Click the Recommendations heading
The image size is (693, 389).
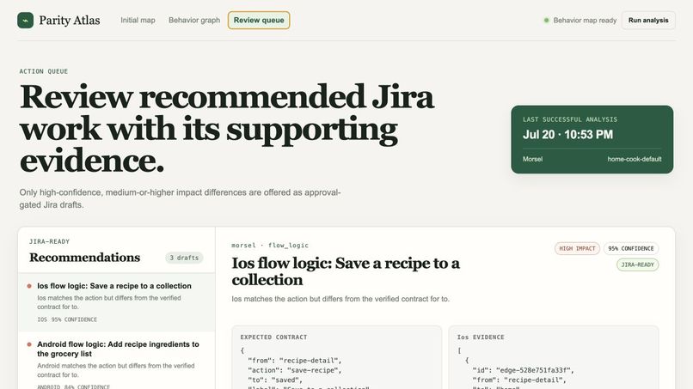84,258
